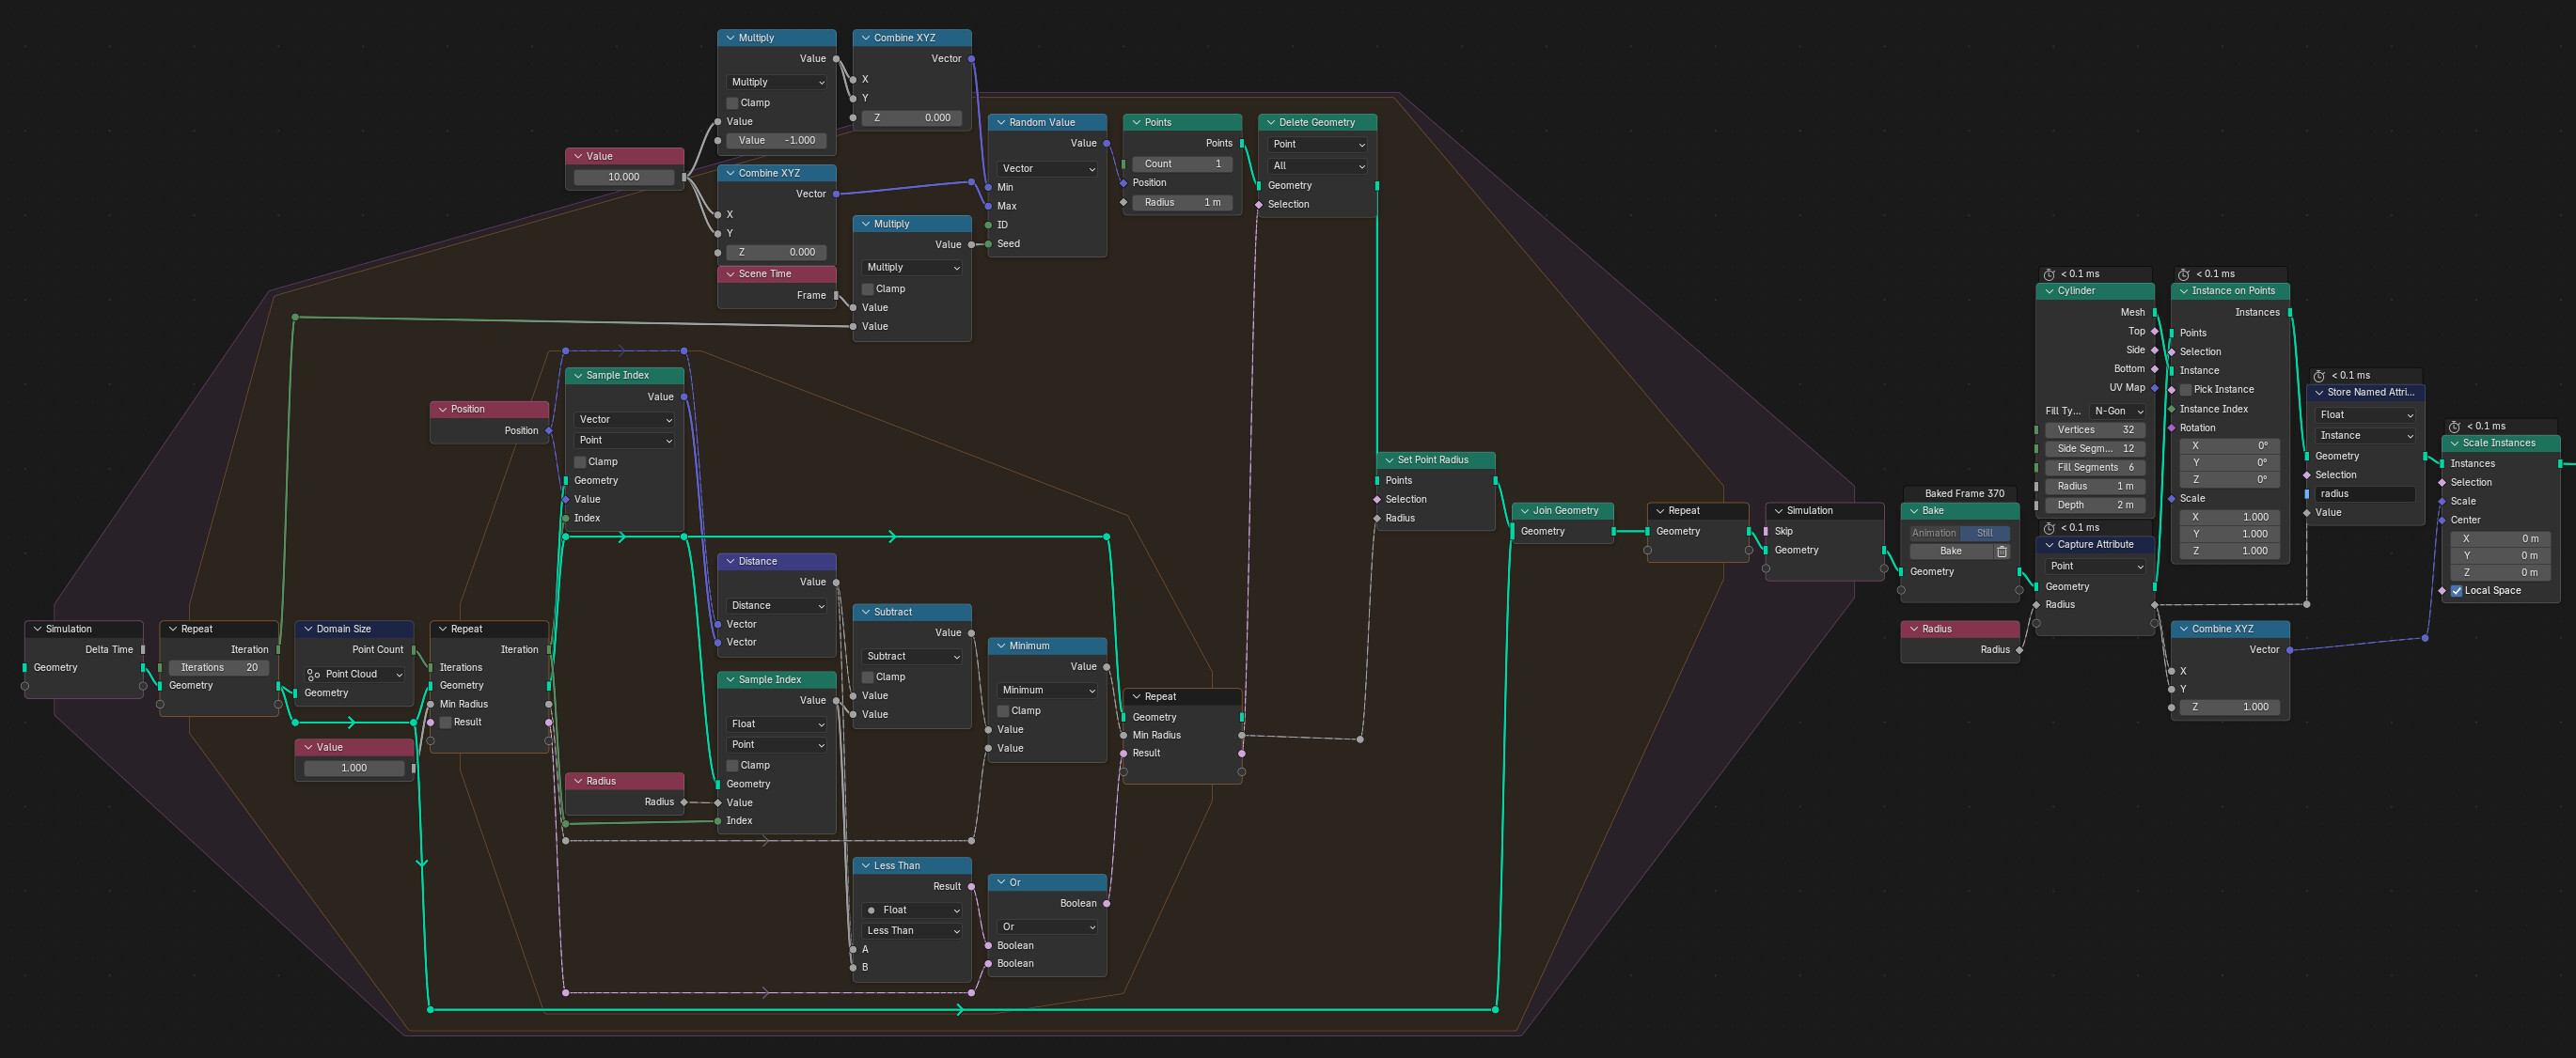Open the Instance domain dropdown in Store Named Attribute
The height and width of the screenshot is (1058, 2576).
(2365, 436)
